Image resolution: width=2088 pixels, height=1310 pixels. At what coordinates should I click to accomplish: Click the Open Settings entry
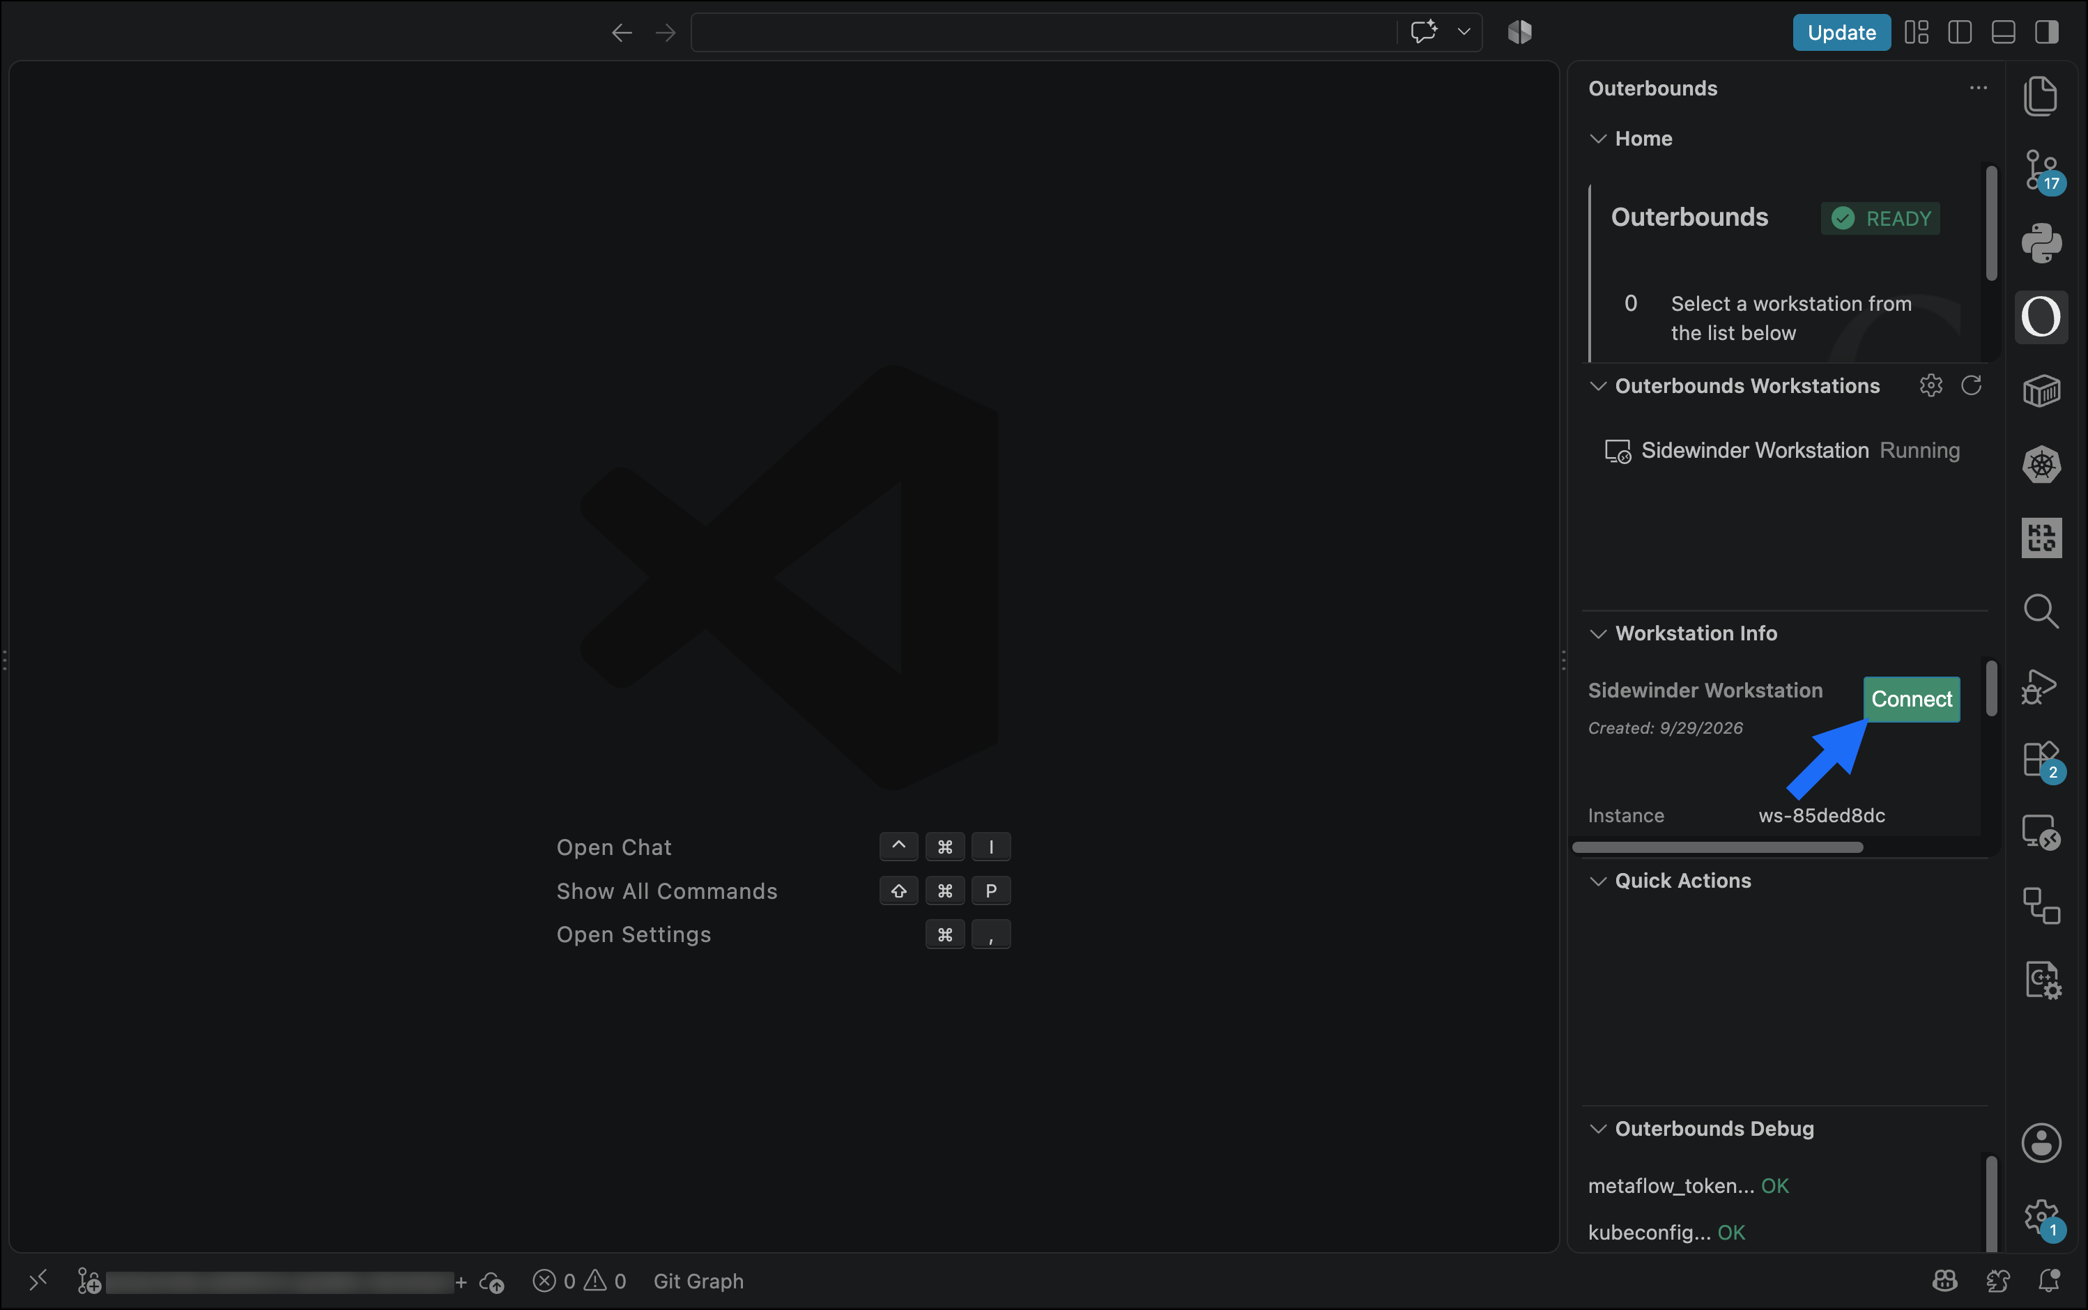(x=634, y=934)
